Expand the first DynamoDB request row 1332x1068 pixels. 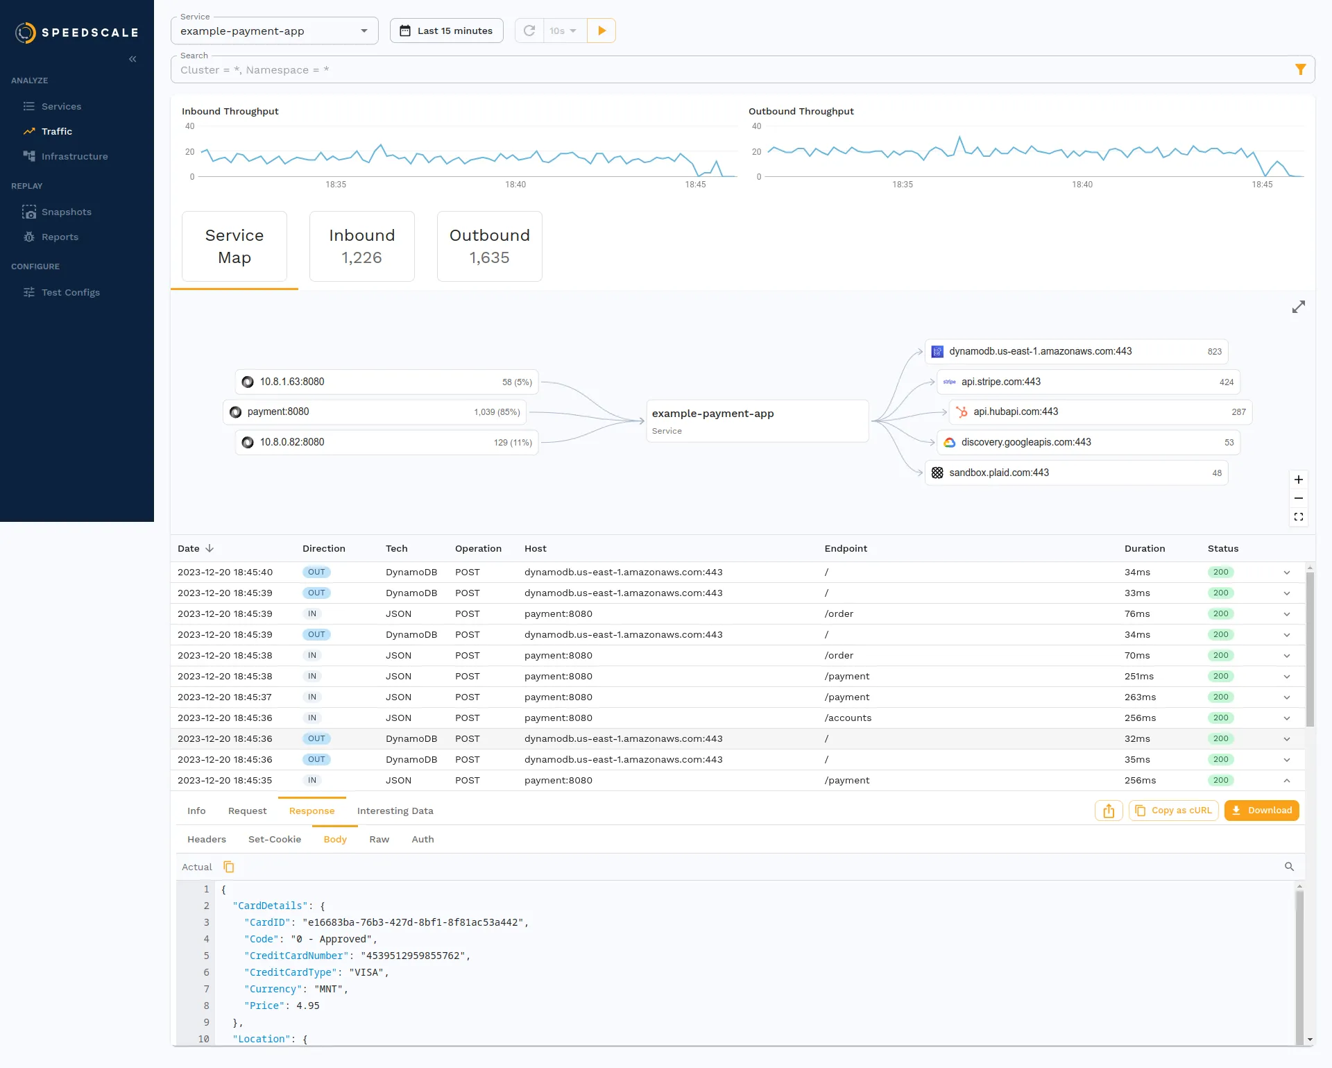[1288, 572]
